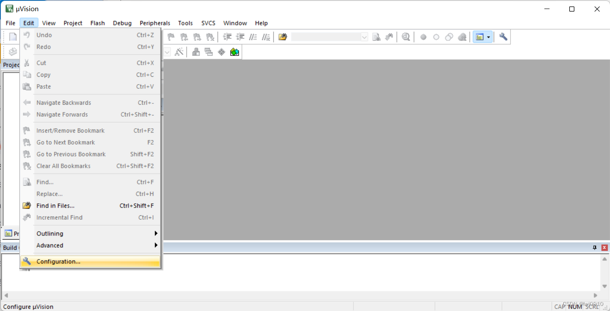
Task: Open the Flash menu
Action: (97, 23)
